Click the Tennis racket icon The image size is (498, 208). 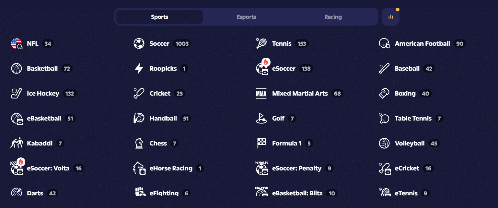[261, 43]
